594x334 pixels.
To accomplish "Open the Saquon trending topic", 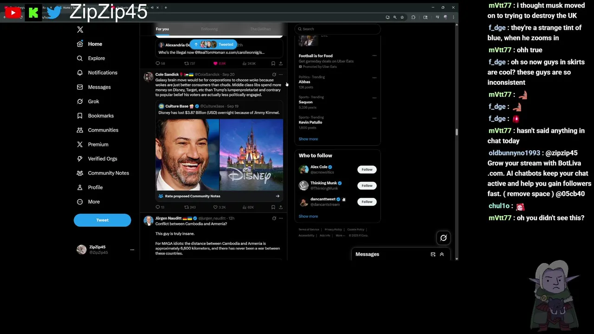I will [306, 102].
